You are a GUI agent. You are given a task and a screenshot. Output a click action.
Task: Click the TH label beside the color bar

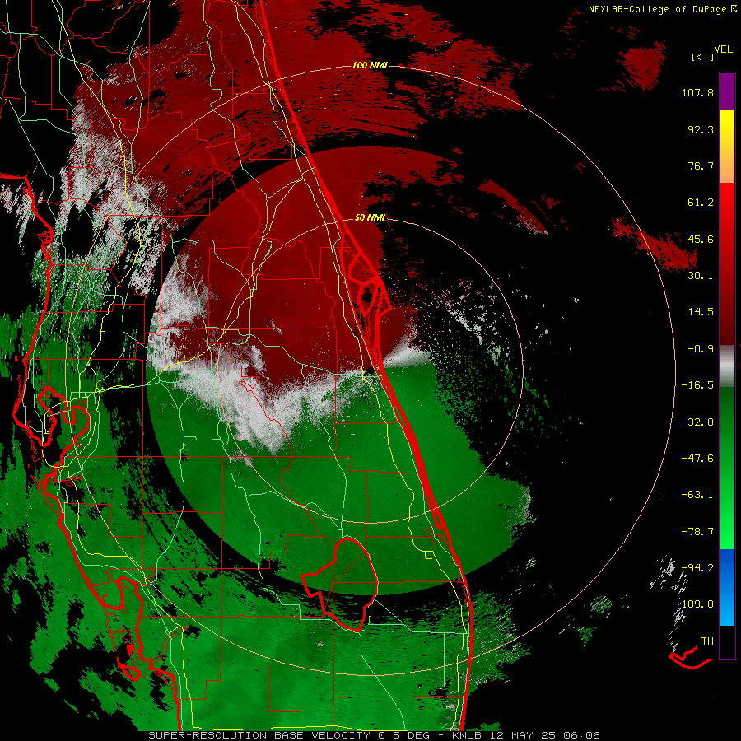point(707,641)
